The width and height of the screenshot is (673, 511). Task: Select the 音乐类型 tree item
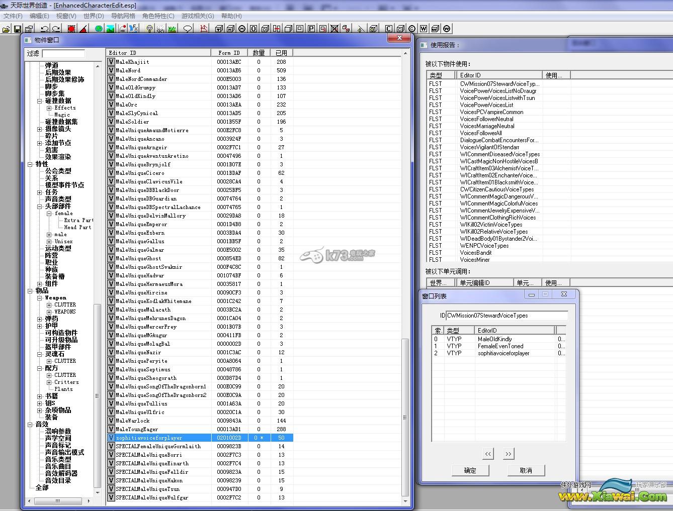pyautogui.click(x=58, y=460)
